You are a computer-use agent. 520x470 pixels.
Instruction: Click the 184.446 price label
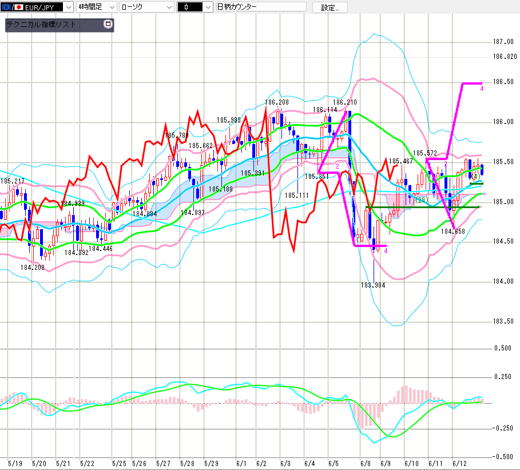point(101,249)
